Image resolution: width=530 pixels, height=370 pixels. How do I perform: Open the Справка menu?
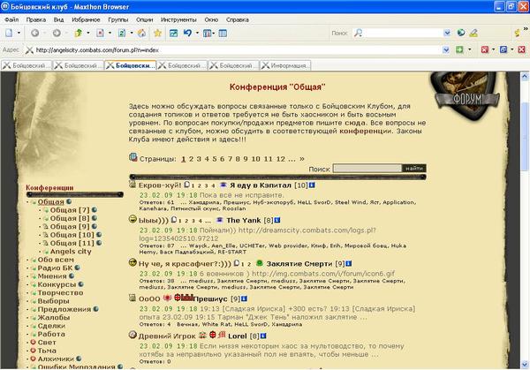(238, 19)
